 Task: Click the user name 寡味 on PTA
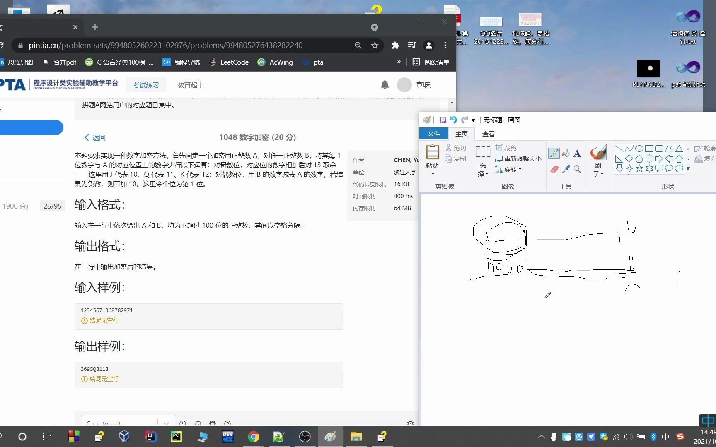(x=423, y=85)
